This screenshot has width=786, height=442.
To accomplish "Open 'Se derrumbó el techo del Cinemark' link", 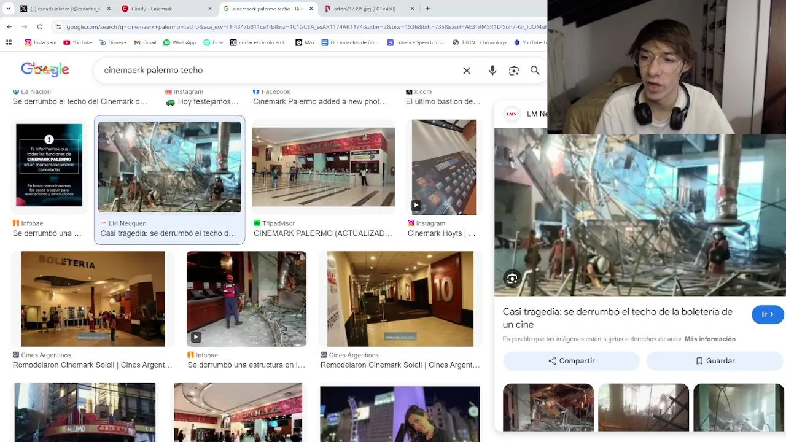I will click(80, 101).
